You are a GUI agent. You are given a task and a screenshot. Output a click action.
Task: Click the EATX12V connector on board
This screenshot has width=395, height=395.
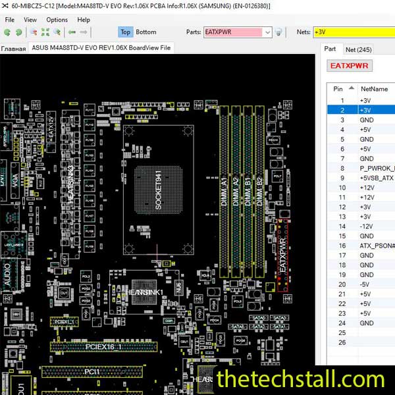click(51, 126)
